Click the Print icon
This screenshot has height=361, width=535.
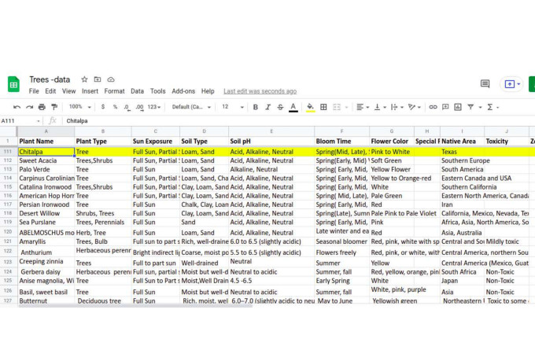[41, 107]
